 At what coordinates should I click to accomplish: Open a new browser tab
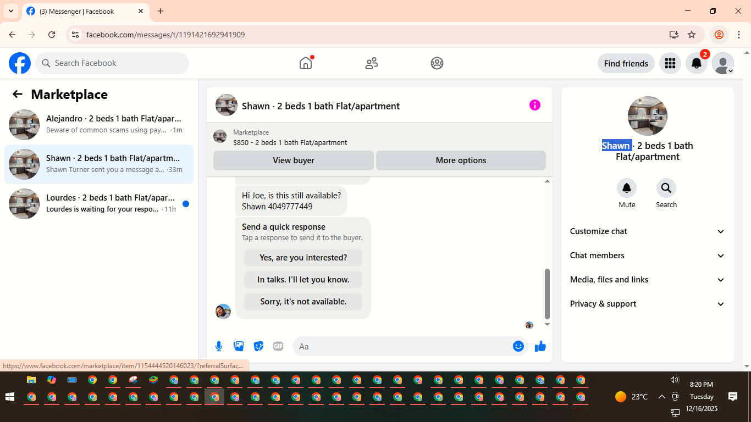(161, 11)
